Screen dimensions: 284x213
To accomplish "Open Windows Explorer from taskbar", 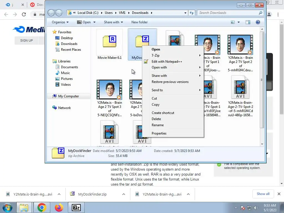I will [24, 207].
